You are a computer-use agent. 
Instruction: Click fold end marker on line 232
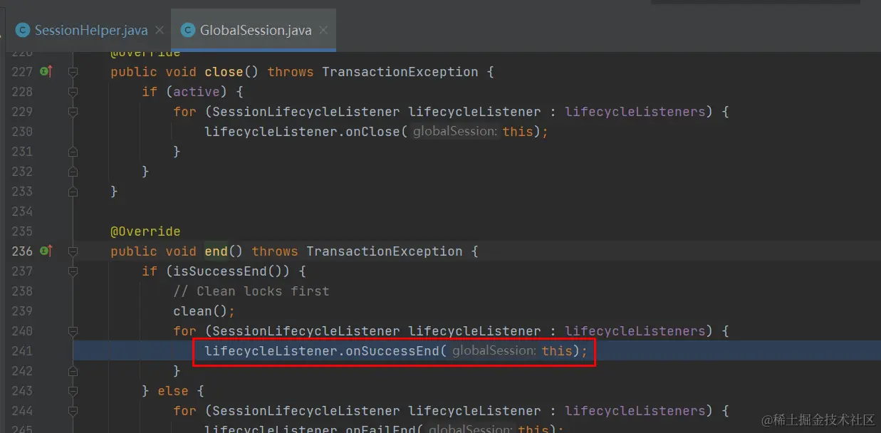73,172
